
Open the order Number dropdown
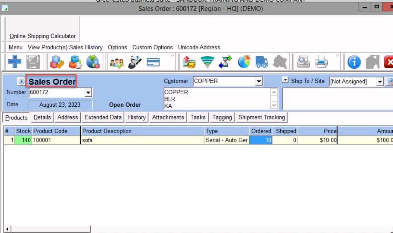pos(88,93)
